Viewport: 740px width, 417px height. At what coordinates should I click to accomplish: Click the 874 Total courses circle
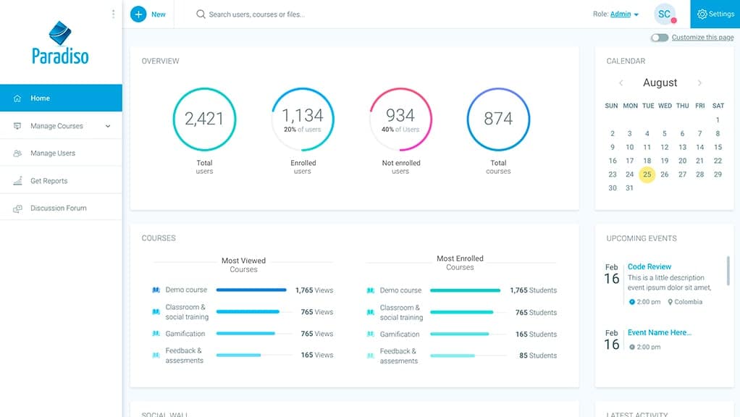click(498, 119)
